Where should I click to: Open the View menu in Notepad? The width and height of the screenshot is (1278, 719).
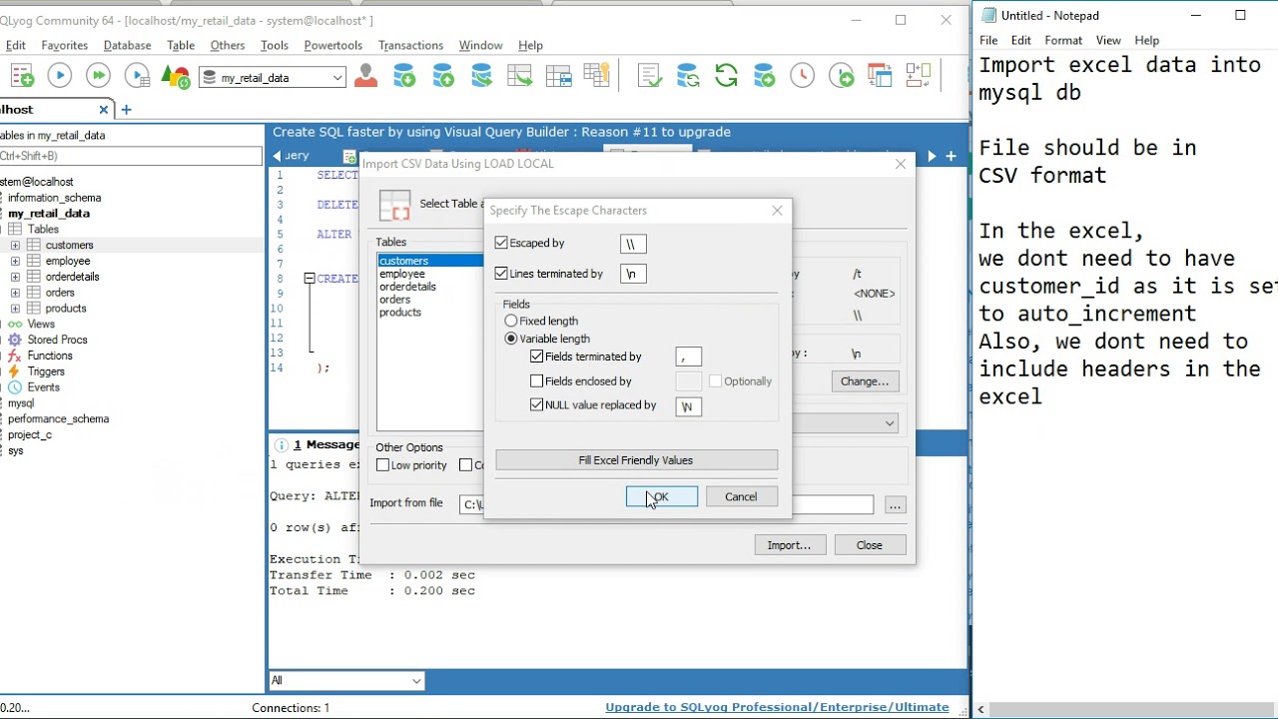click(x=1108, y=41)
